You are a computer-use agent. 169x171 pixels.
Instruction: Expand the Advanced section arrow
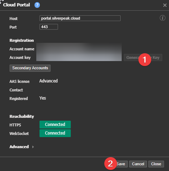coord(33,147)
